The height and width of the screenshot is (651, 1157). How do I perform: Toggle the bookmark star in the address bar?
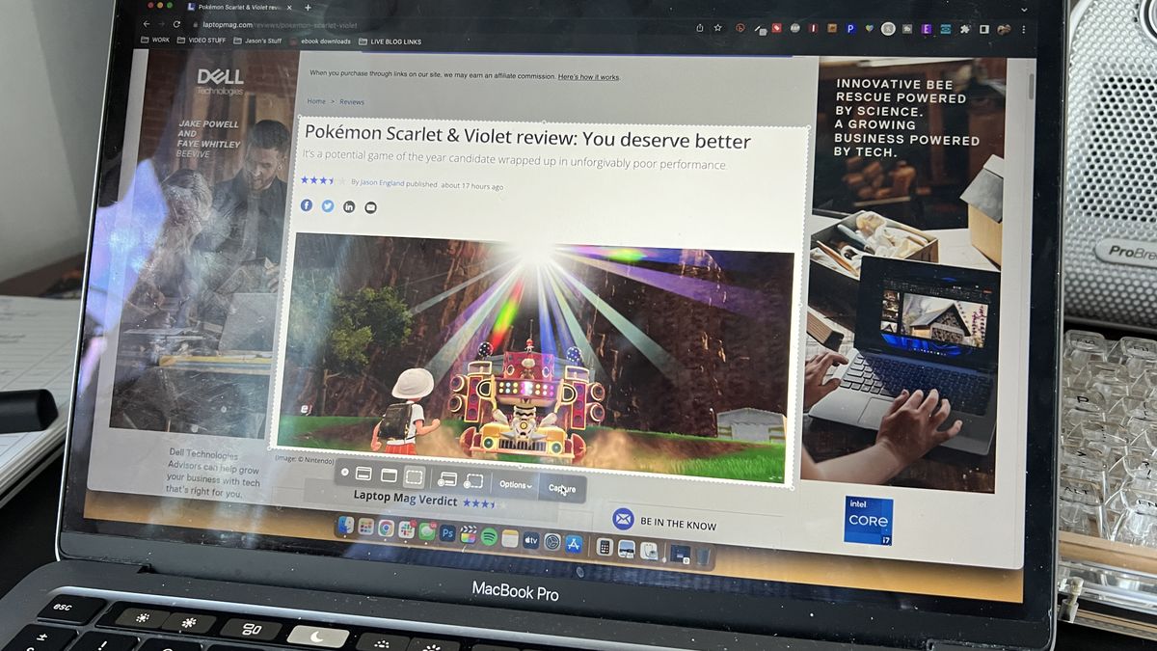[x=717, y=28]
